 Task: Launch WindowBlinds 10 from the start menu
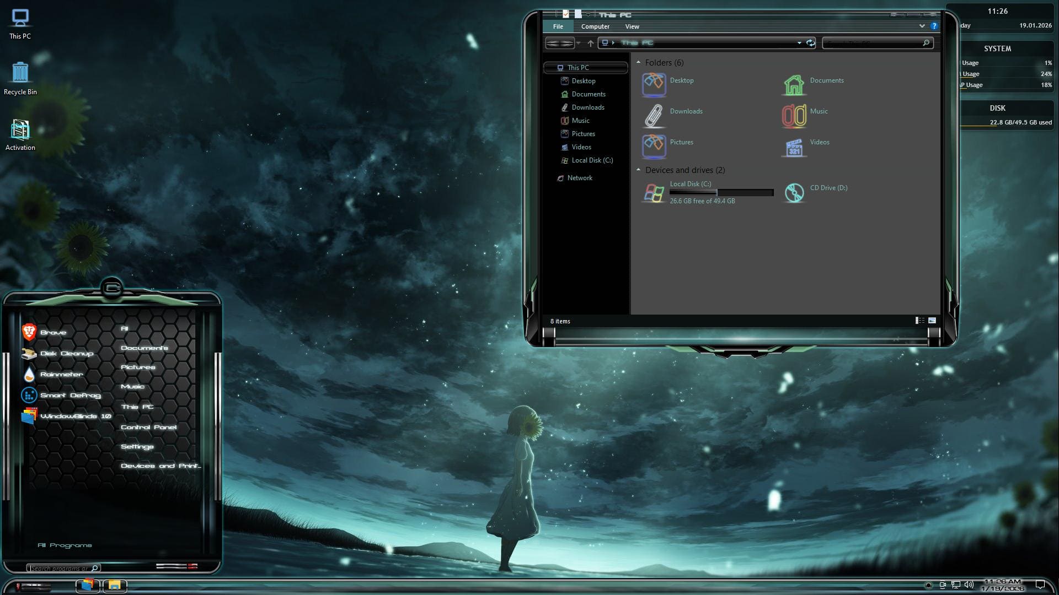pos(66,416)
